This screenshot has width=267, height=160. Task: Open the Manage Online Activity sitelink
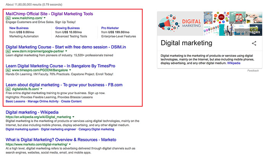pos(43,101)
